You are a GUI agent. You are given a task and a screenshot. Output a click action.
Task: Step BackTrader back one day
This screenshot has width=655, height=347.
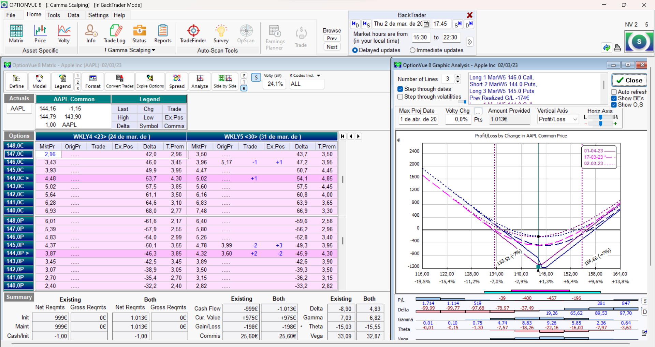[355, 24]
